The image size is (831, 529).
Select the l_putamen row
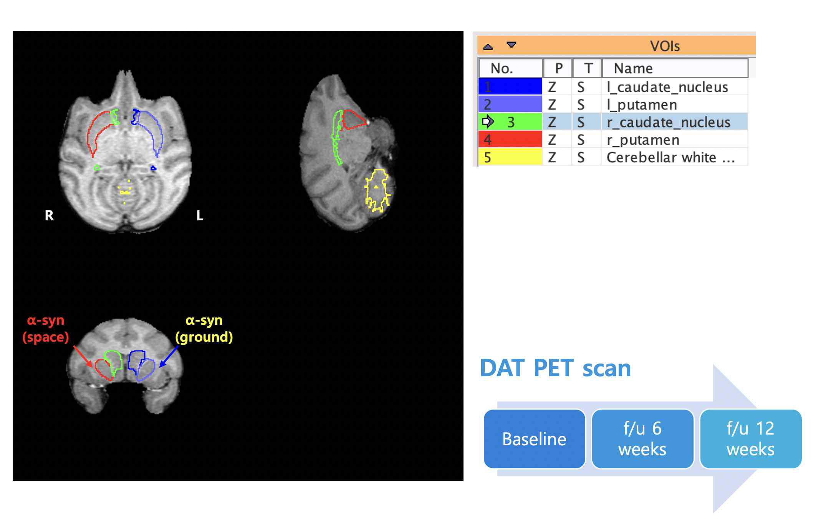pyautogui.click(x=613, y=104)
